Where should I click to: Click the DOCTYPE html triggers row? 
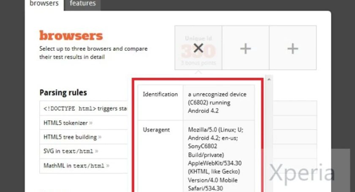[84, 108]
